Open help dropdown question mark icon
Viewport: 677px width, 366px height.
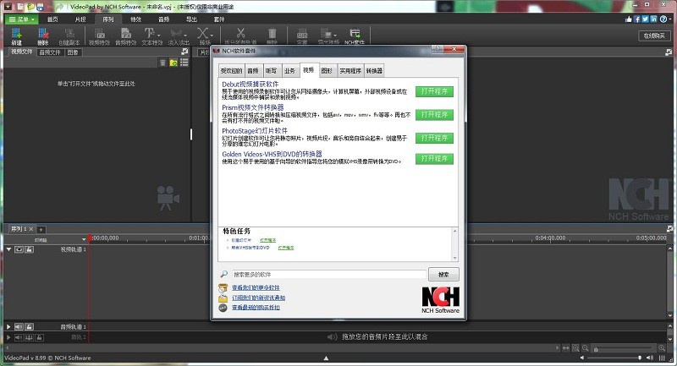pos(665,19)
